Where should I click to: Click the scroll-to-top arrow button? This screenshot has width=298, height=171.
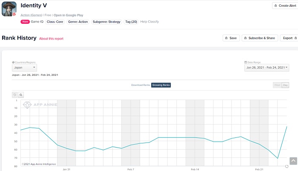[293, 161]
